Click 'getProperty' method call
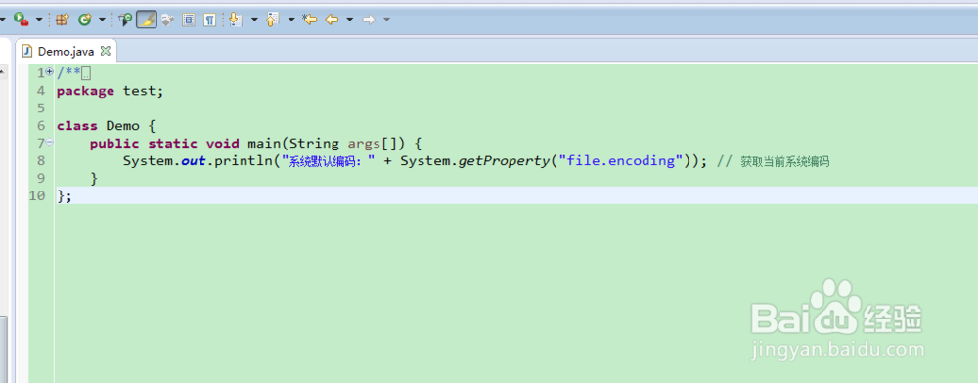This screenshot has height=383, width=978. tap(504, 160)
